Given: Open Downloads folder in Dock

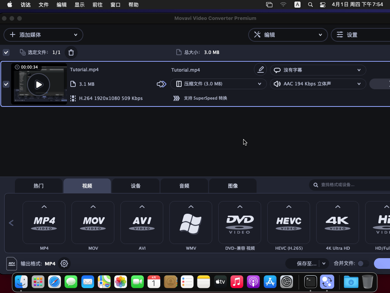Looking at the screenshot, I should point(351,282).
